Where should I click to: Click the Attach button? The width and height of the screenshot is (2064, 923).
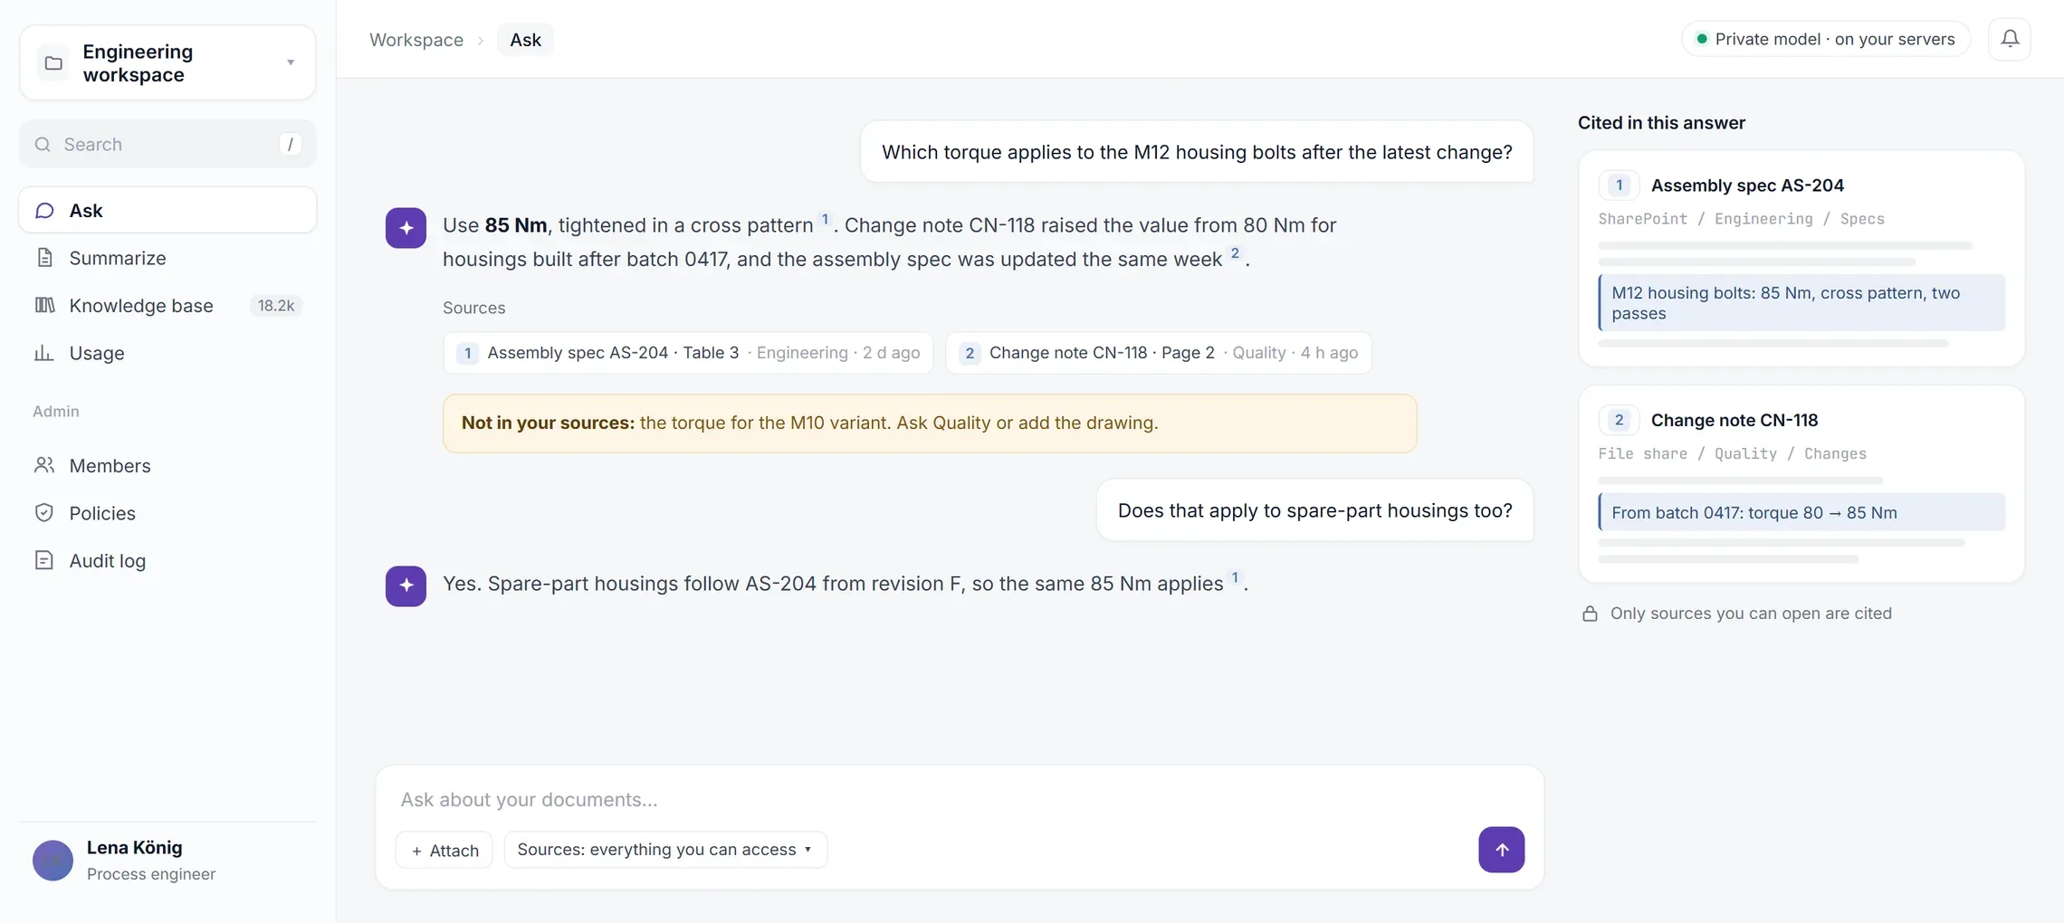click(x=444, y=850)
